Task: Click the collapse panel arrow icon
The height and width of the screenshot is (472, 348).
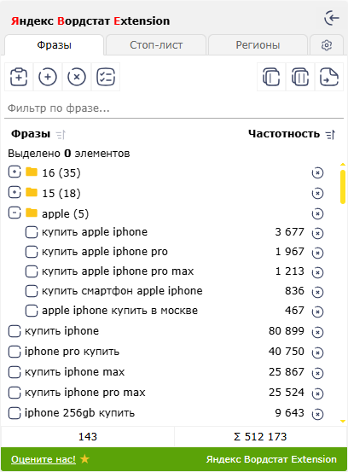Action: pos(332,19)
